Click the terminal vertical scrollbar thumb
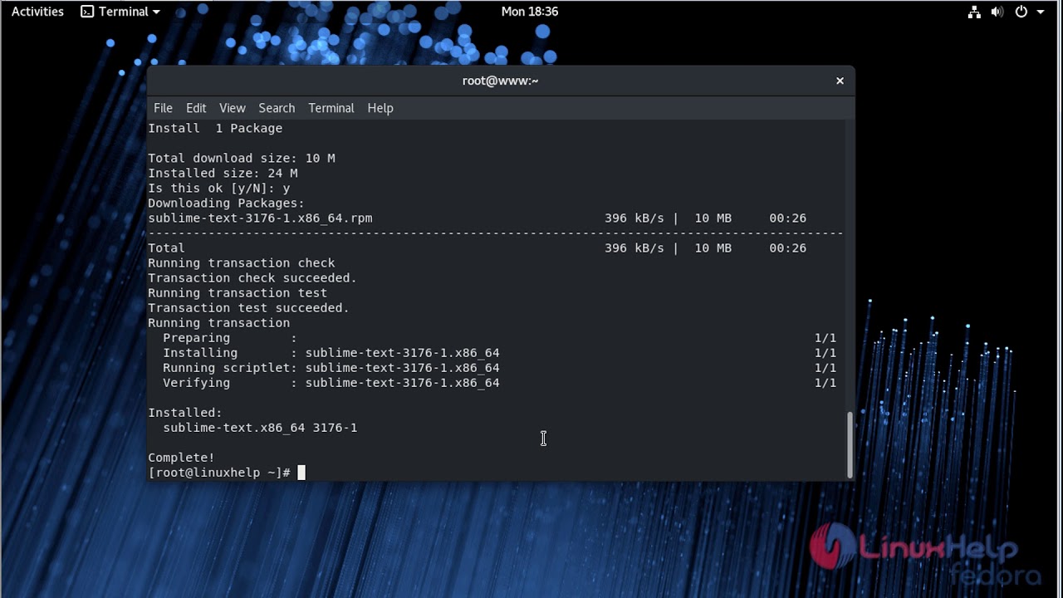 point(850,444)
